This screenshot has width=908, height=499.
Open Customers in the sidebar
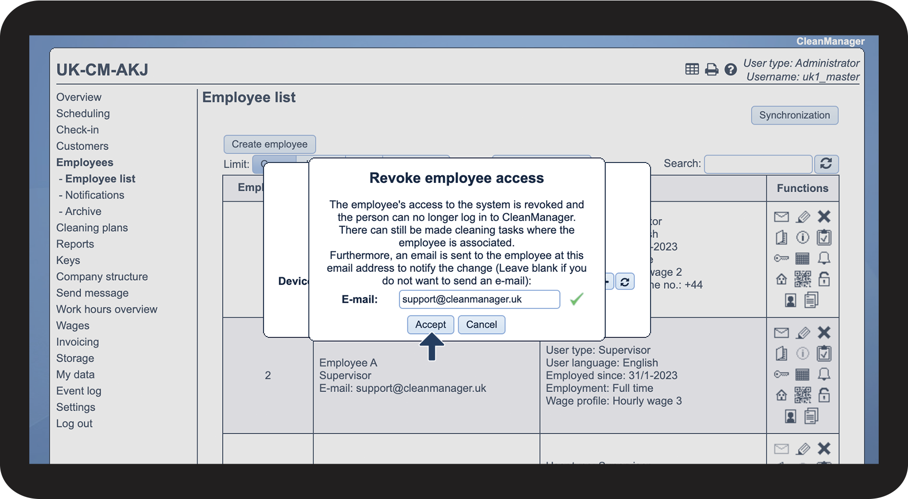coord(82,146)
